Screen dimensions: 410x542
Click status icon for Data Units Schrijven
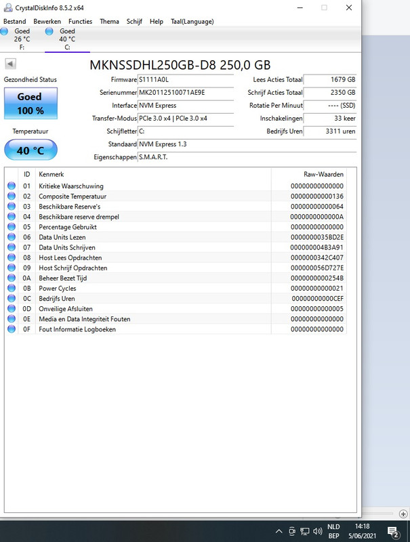click(12, 247)
